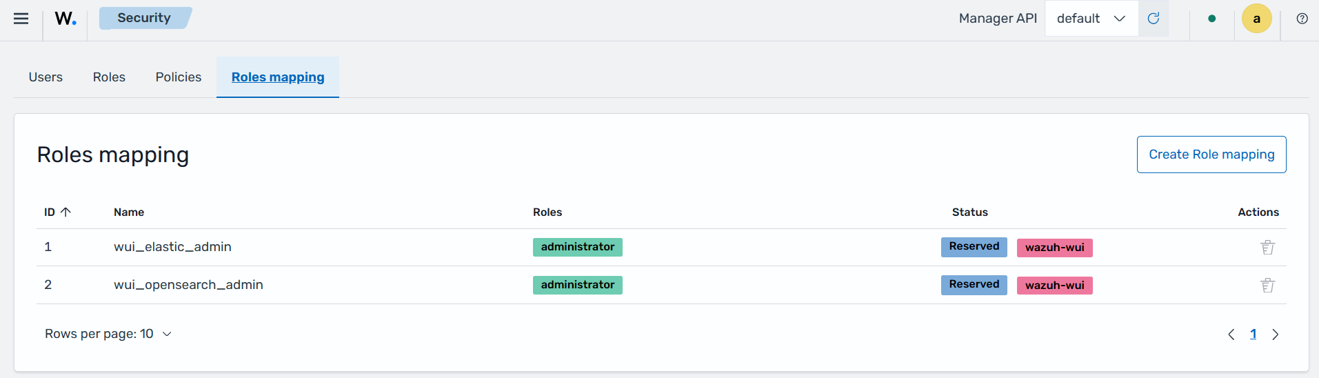Screen dimensions: 1319x378
Task: Click the Manager API label
Action: tap(998, 19)
